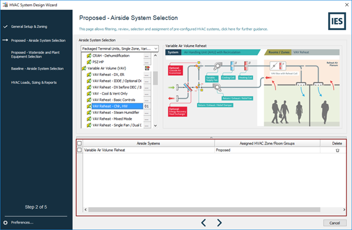Click the IES logo
The width and height of the screenshot is (352, 230).
point(337,21)
